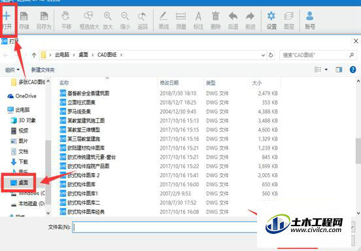361x251 pixels.
Task: Click the 另存为 (Save As) toolbar icon
Action: click(44, 20)
